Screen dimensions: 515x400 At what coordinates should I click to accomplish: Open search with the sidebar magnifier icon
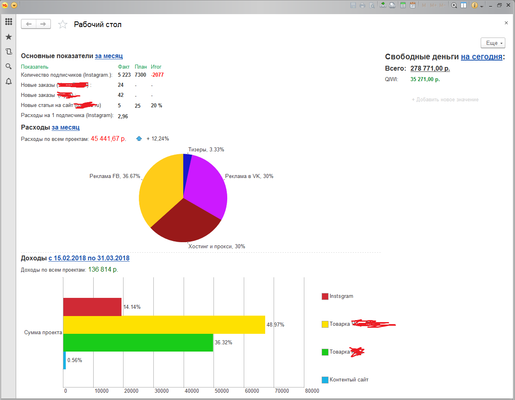point(8,67)
